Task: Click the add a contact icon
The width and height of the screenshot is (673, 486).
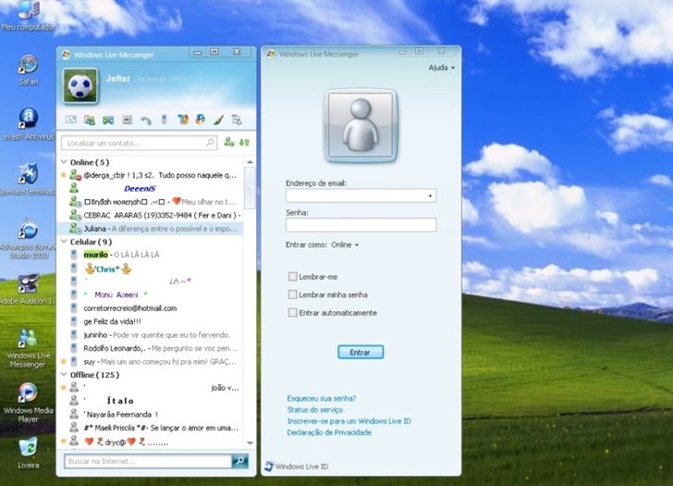Action: (228, 143)
